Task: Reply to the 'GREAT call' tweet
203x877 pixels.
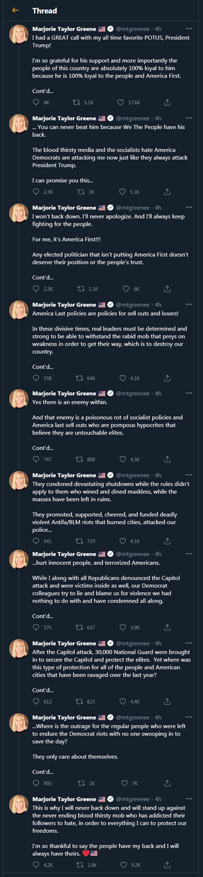Action: pos(36,102)
